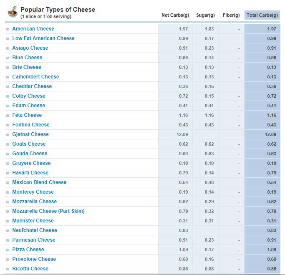The image size is (285, 275).
Task: Open the Brie Cheese page
Action: [x=27, y=67]
